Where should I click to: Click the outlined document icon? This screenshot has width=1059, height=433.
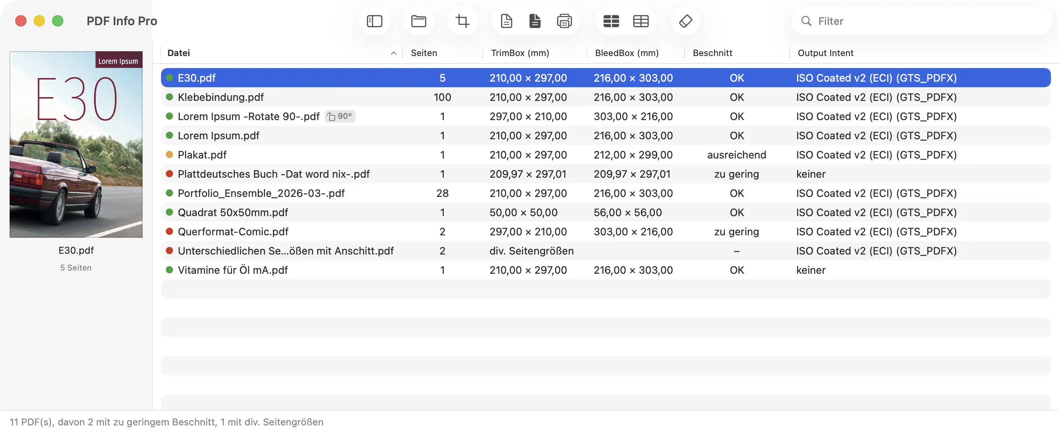507,21
